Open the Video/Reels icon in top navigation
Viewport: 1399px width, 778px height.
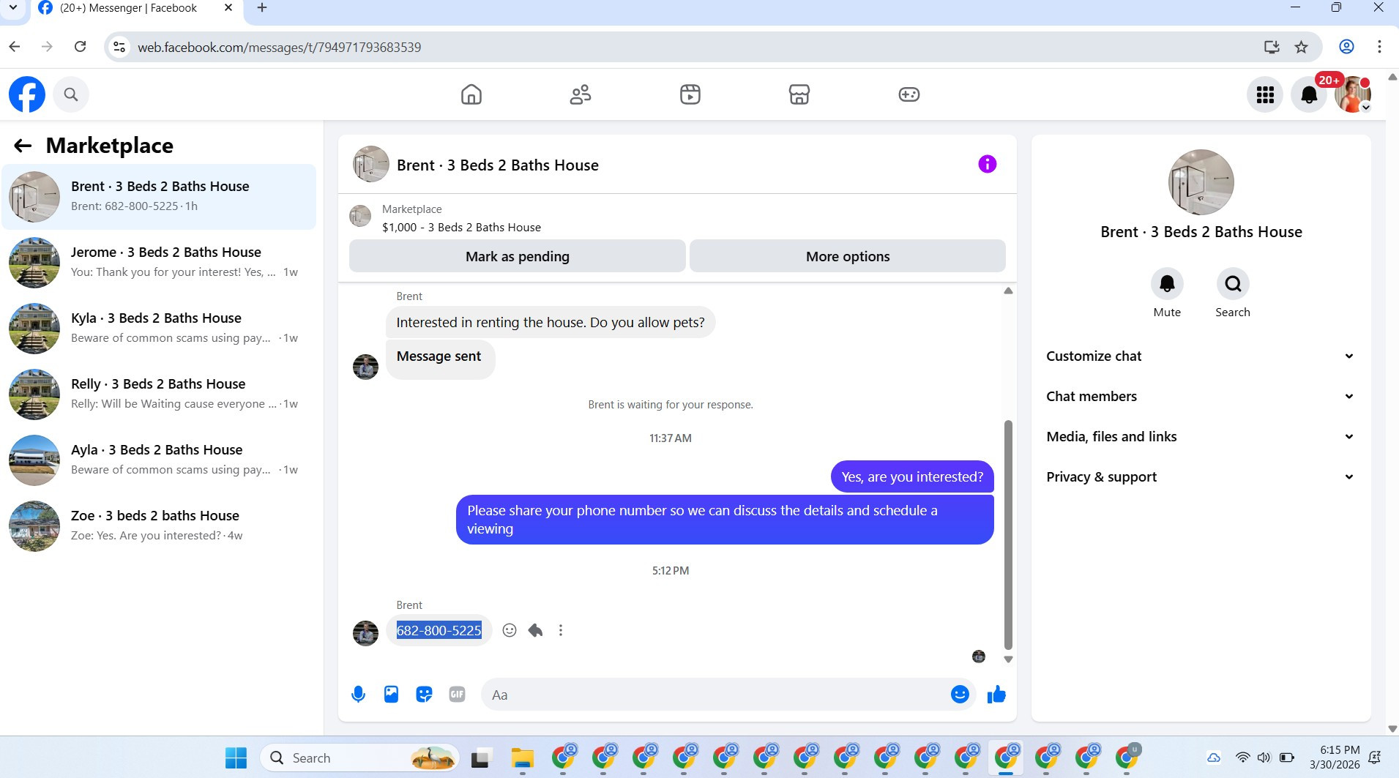point(690,94)
